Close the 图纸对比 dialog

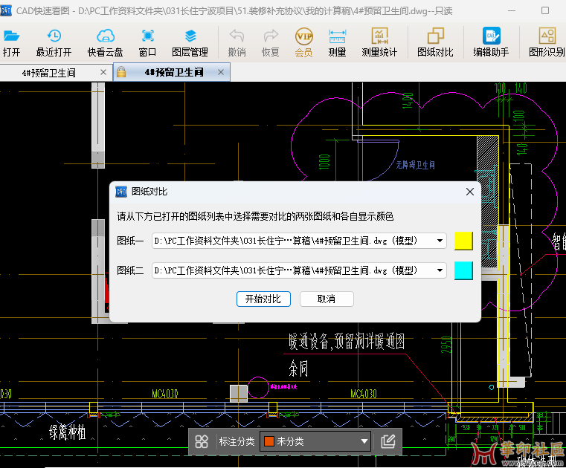coord(469,192)
